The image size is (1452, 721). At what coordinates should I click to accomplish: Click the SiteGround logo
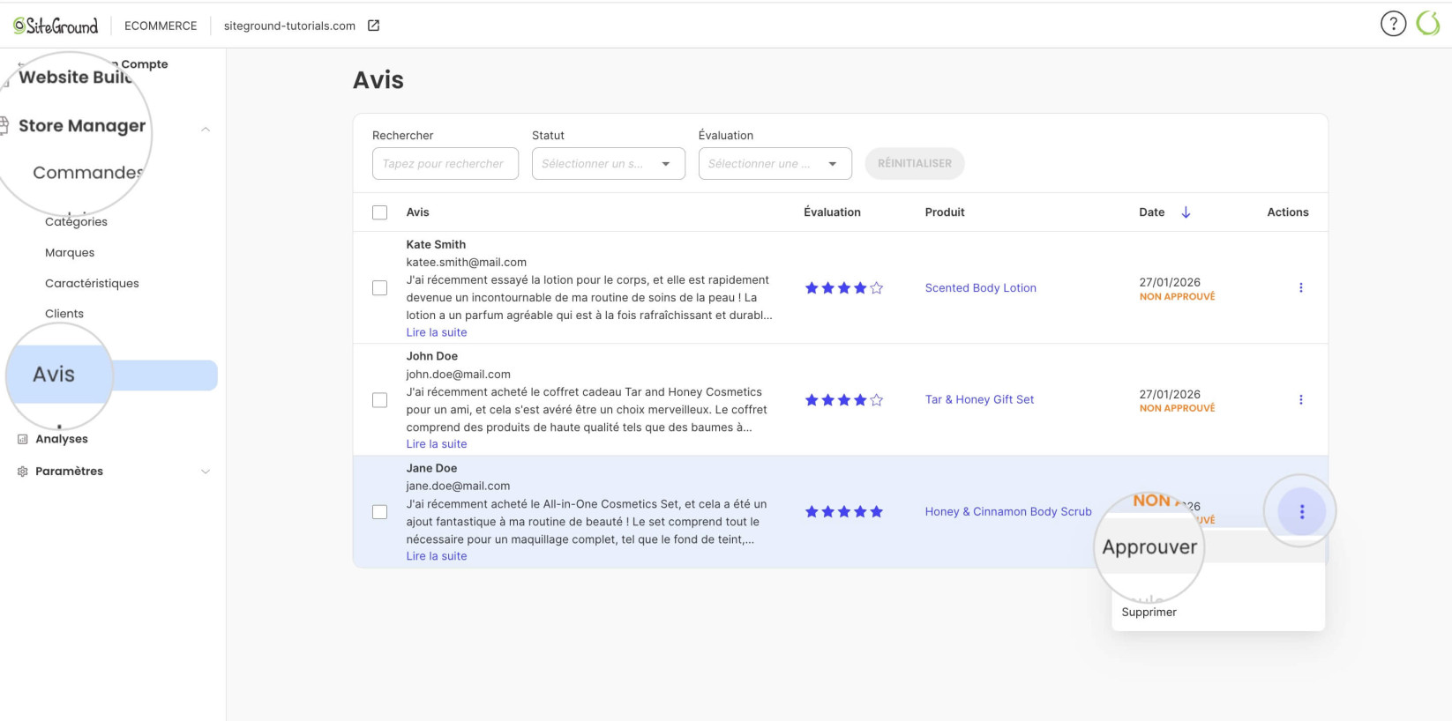56,26
